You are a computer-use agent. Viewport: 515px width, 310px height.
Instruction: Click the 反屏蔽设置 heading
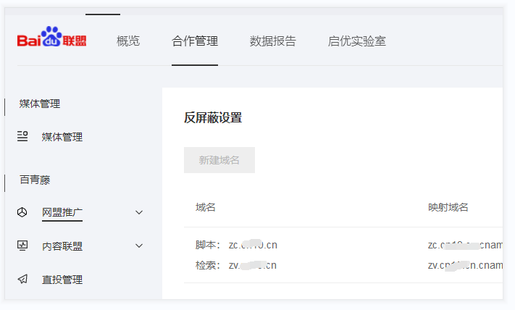213,117
